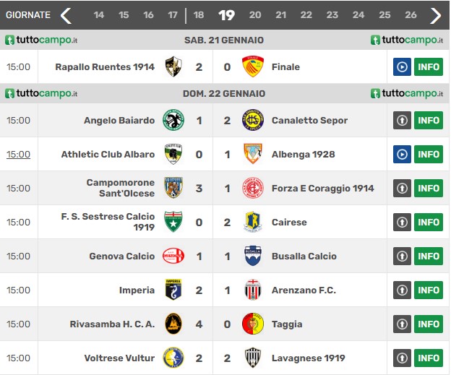Click the Imperia team logo

173,290
